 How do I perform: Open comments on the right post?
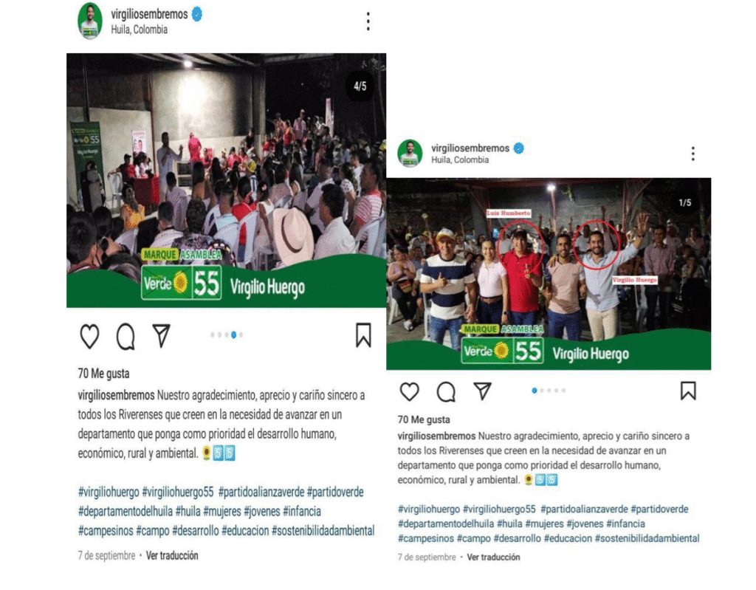click(446, 391)
